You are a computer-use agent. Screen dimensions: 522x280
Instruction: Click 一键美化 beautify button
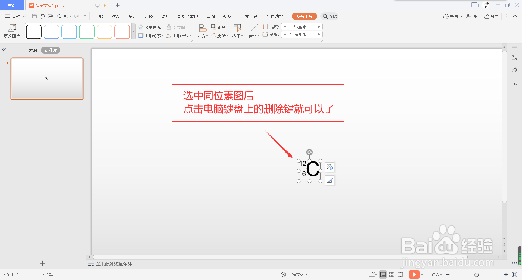[x=294, y=275]
